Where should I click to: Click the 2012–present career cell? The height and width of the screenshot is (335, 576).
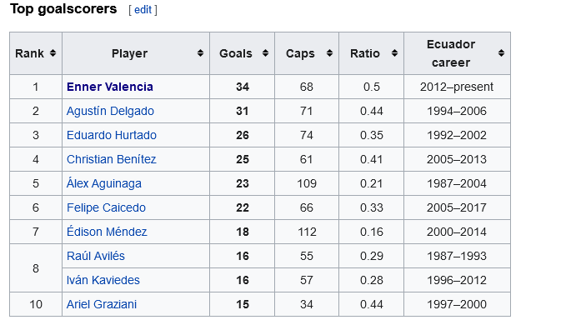pos(457,87)
